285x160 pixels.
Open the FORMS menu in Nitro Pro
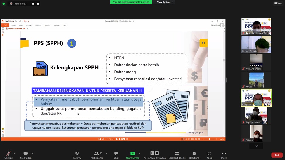click(x=38, y=25)
